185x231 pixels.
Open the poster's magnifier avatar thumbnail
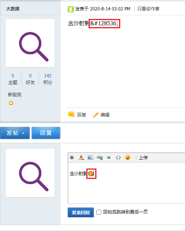click(30, 43)
